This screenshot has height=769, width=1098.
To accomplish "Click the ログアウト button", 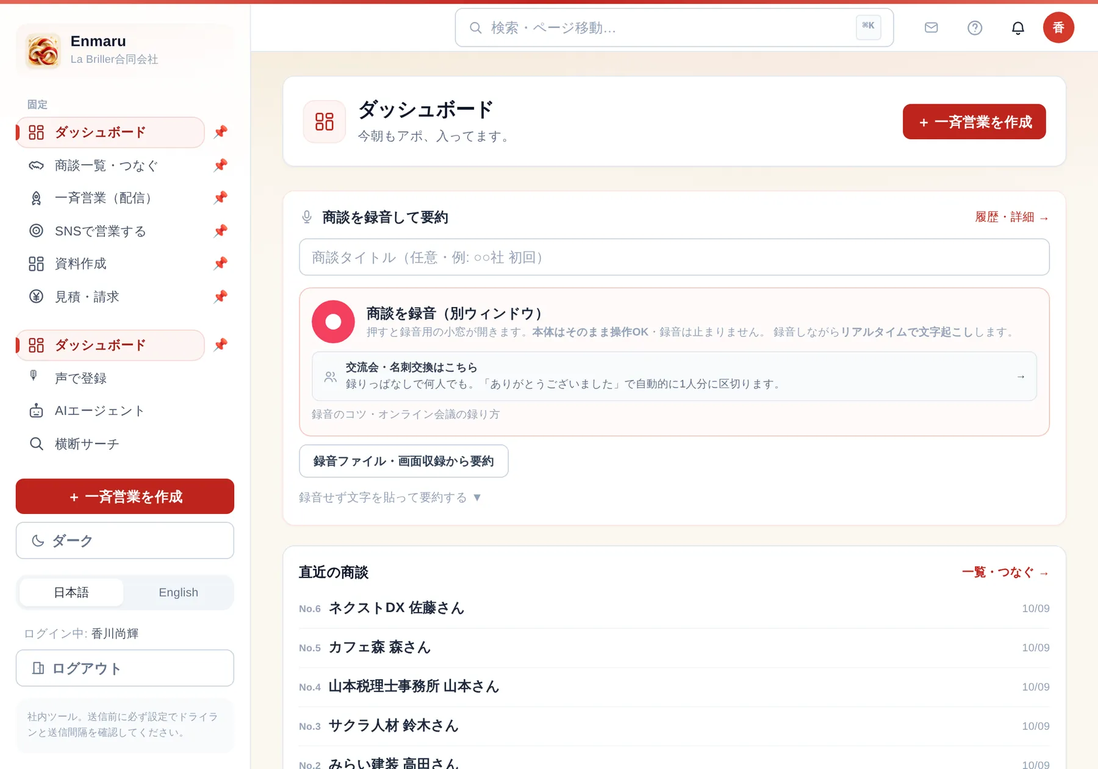I will pos(125,668).
